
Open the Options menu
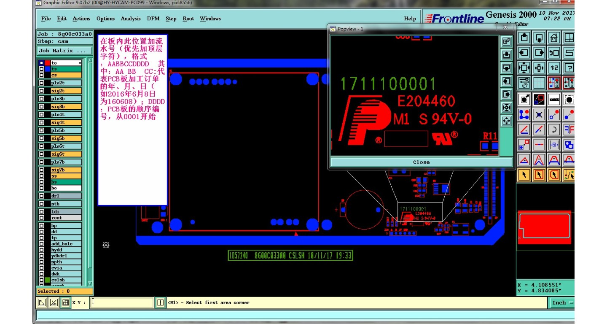point(105,19)
